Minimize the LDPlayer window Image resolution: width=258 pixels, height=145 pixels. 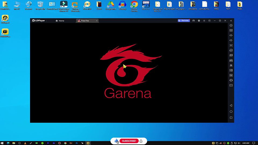tap(214, 21)
